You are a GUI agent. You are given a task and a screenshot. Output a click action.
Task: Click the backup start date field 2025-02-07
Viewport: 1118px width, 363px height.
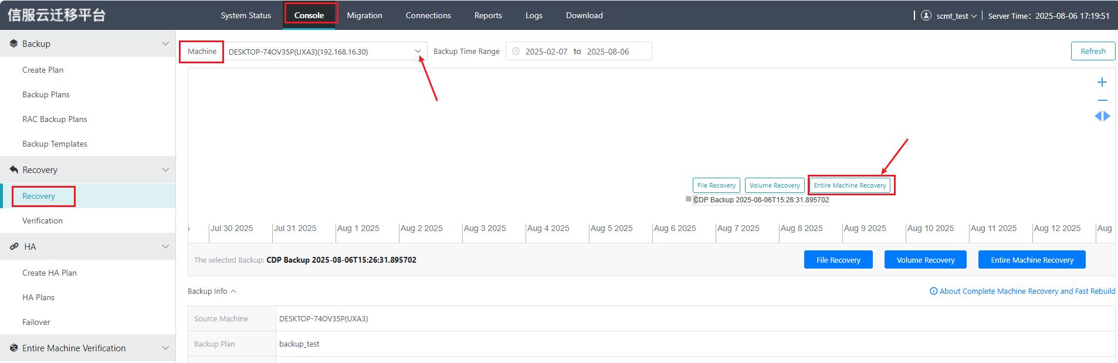pos(546,52)
